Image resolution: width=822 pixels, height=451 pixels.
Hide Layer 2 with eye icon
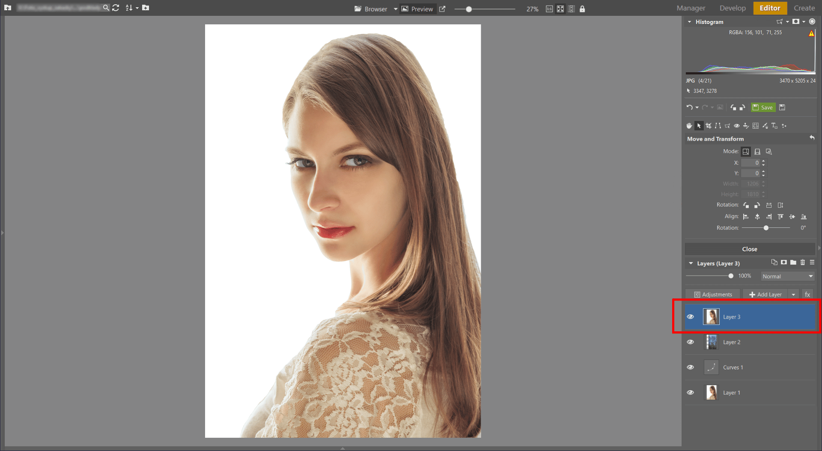click(690, 342)
